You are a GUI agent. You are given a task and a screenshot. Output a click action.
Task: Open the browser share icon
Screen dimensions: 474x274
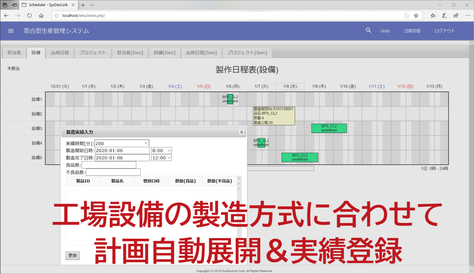(456, 15)
